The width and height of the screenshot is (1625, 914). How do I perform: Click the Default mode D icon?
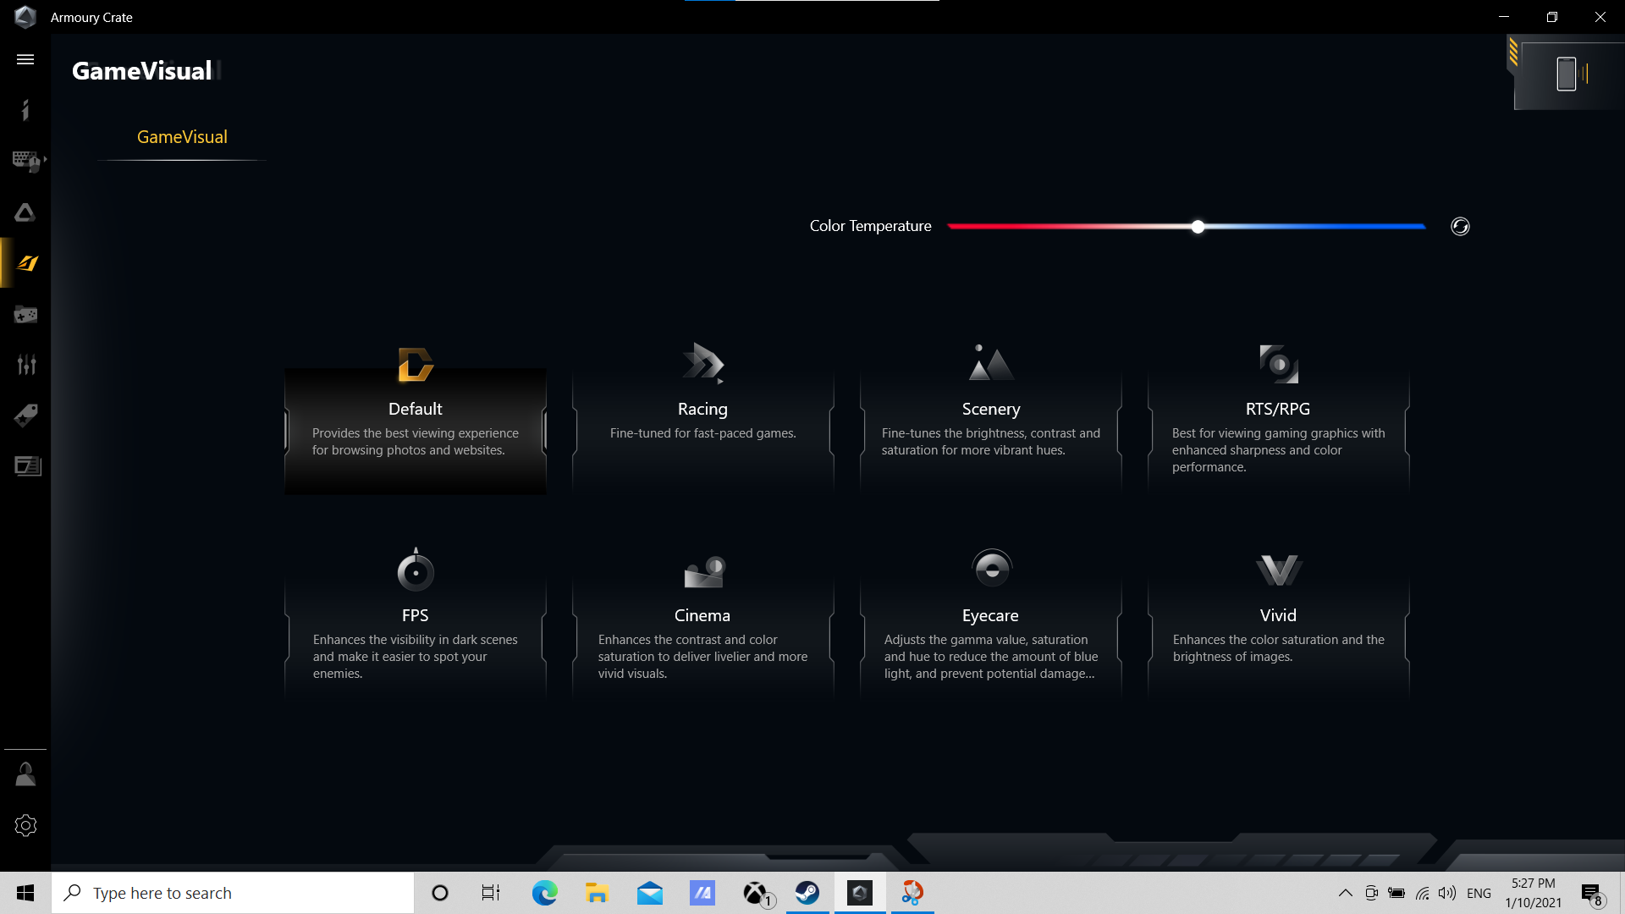[415, 365]
